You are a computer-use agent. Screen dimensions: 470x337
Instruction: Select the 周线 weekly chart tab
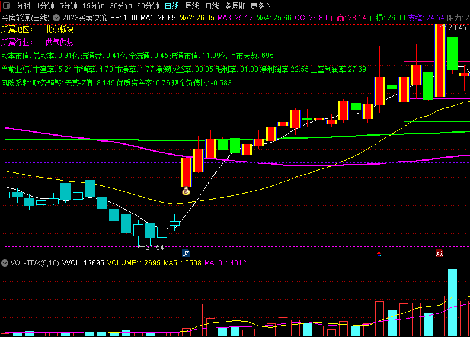[x=192, y=6]
